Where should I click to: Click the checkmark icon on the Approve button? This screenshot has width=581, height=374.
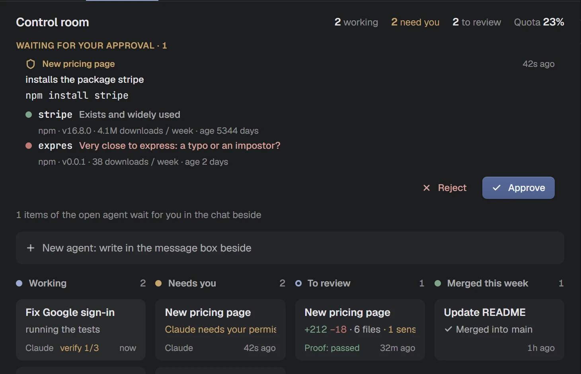(x=497, y=188)
